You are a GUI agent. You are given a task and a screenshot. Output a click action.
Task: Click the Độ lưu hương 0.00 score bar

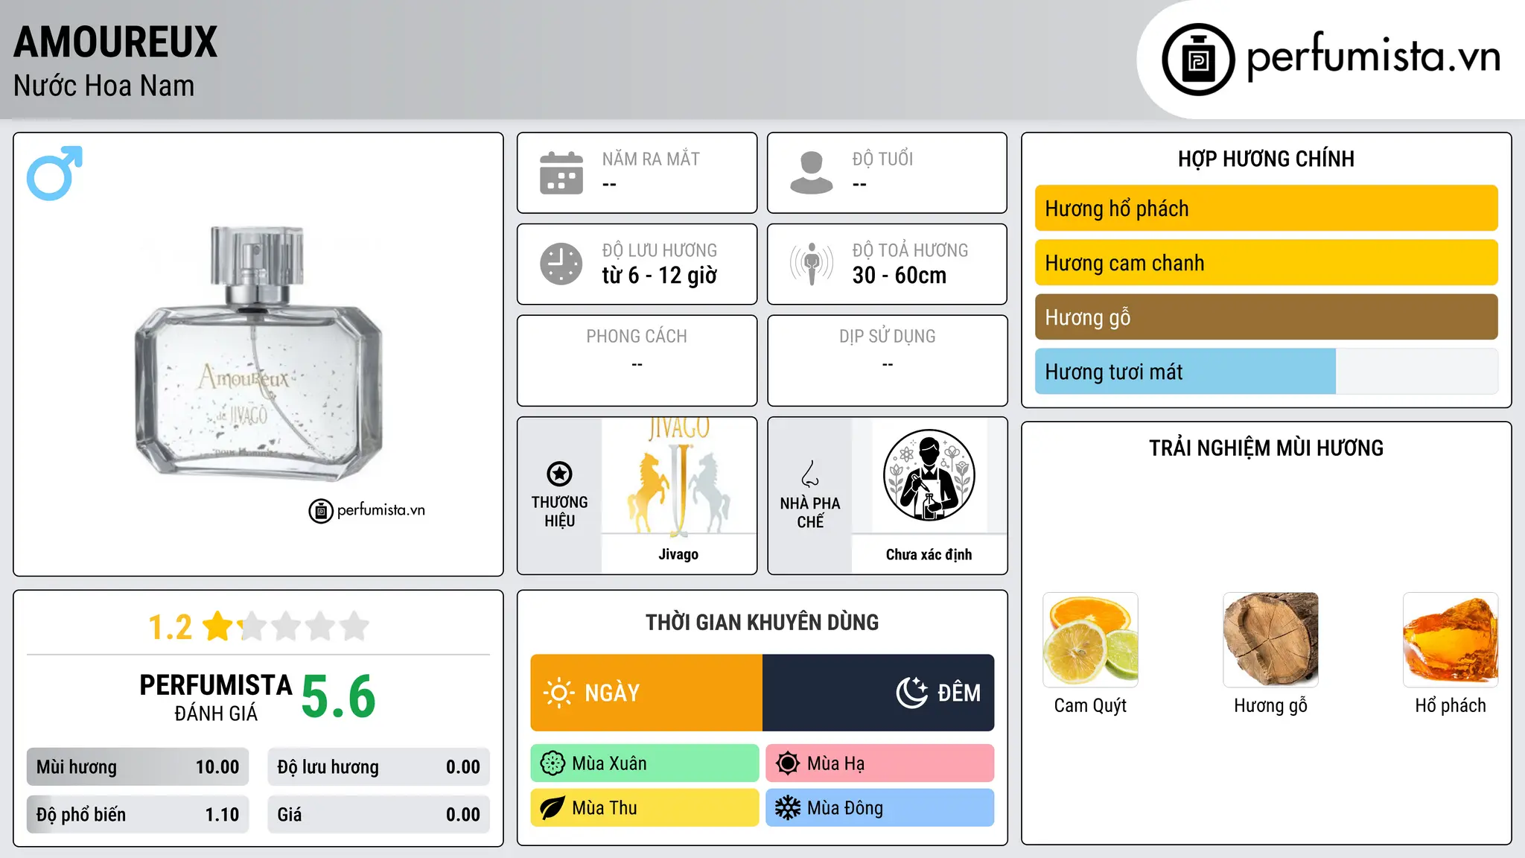(378, 767)
